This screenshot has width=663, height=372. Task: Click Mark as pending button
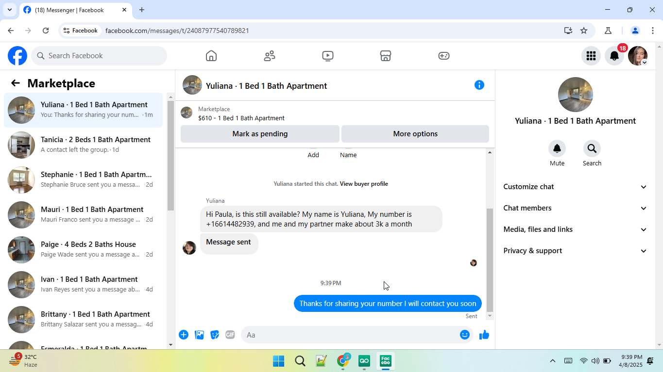260,134
